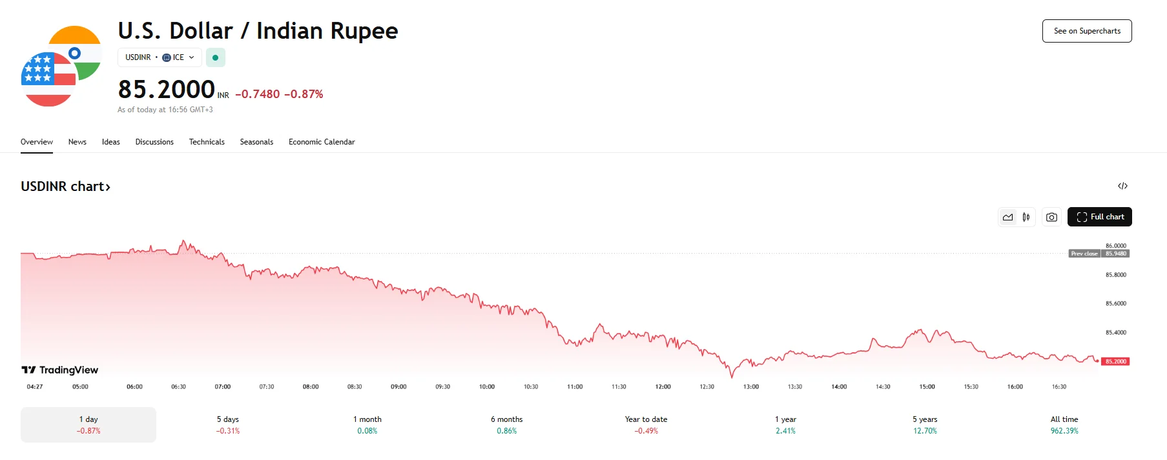Screen dimensions: 1167x460
Task: Open the USDINR chart heading link
Action: point(65,186)
